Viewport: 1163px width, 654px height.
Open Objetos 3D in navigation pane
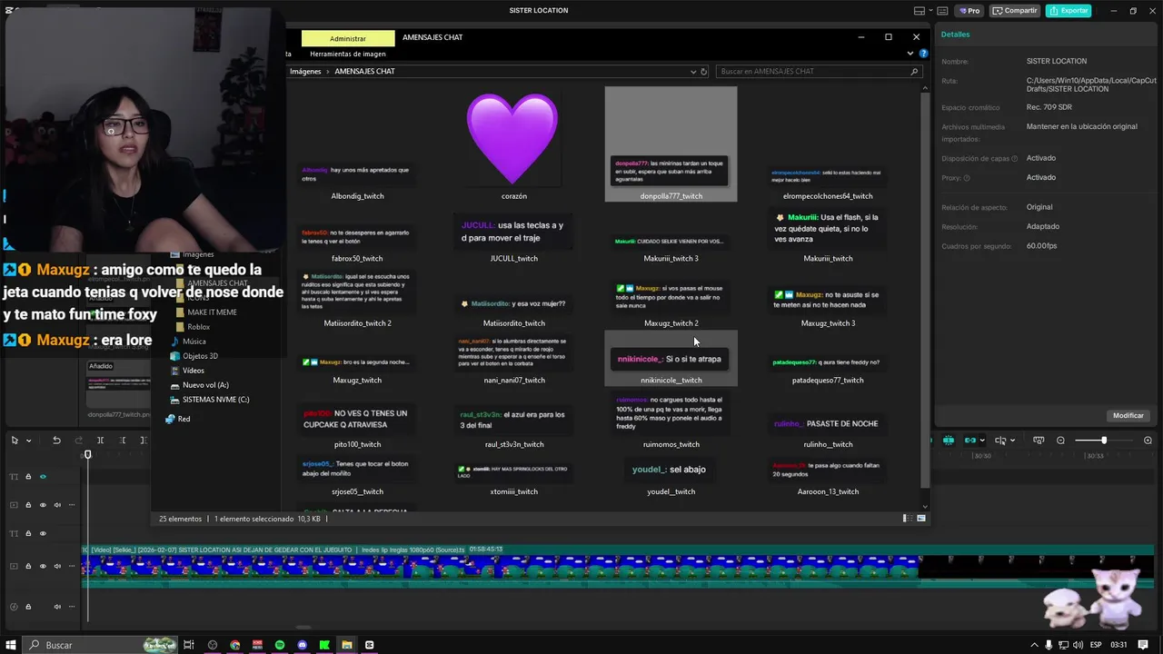(x=200, y=356)
